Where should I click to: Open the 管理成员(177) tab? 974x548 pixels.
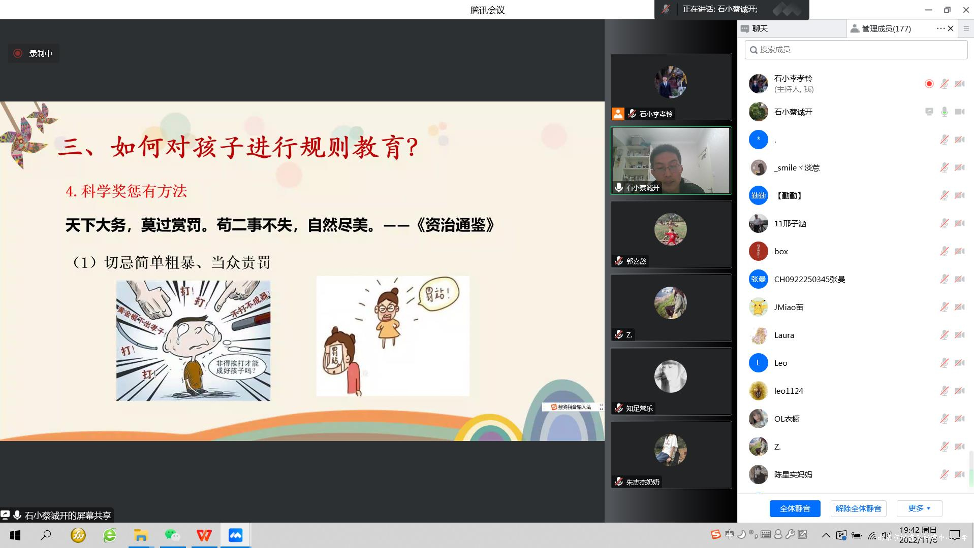[x=886, y=28]
